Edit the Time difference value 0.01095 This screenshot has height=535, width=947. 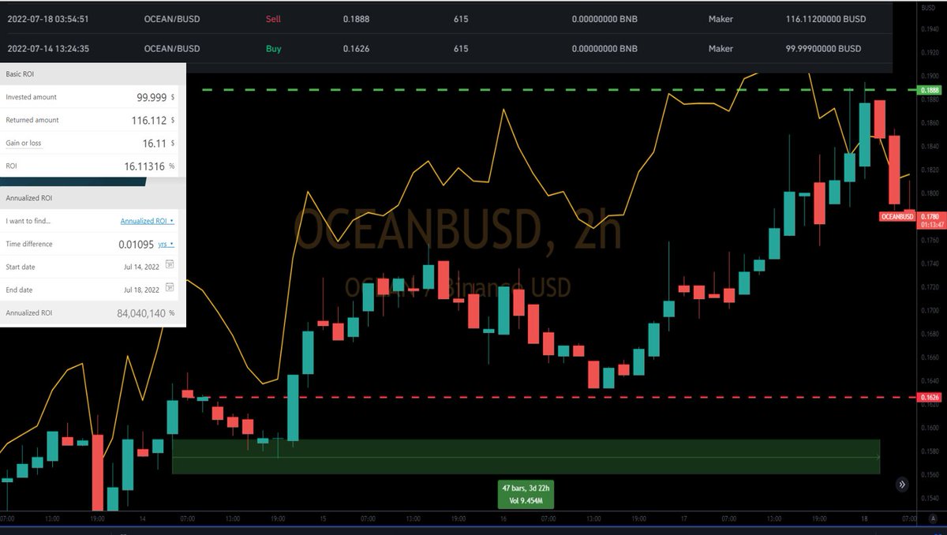136,244
